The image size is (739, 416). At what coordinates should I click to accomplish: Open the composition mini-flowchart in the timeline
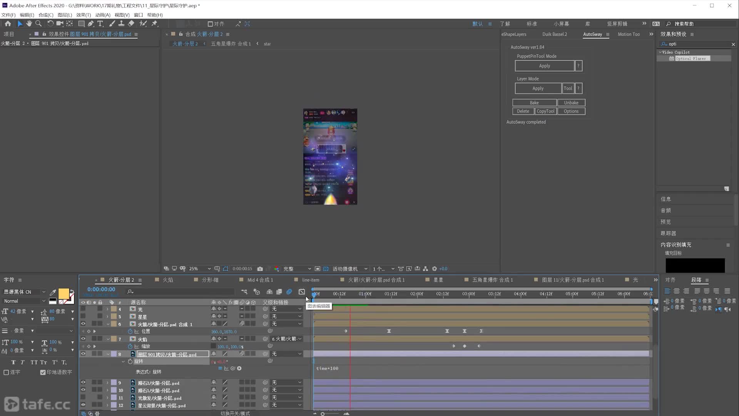pos(244,292)
